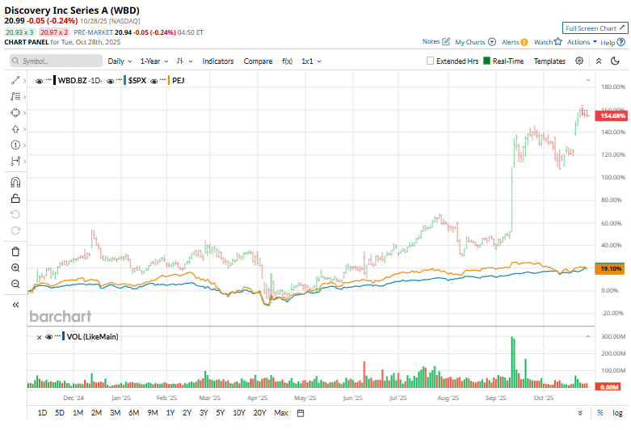Select the 3M time range
631x430 pixels.
click(115, 413)
